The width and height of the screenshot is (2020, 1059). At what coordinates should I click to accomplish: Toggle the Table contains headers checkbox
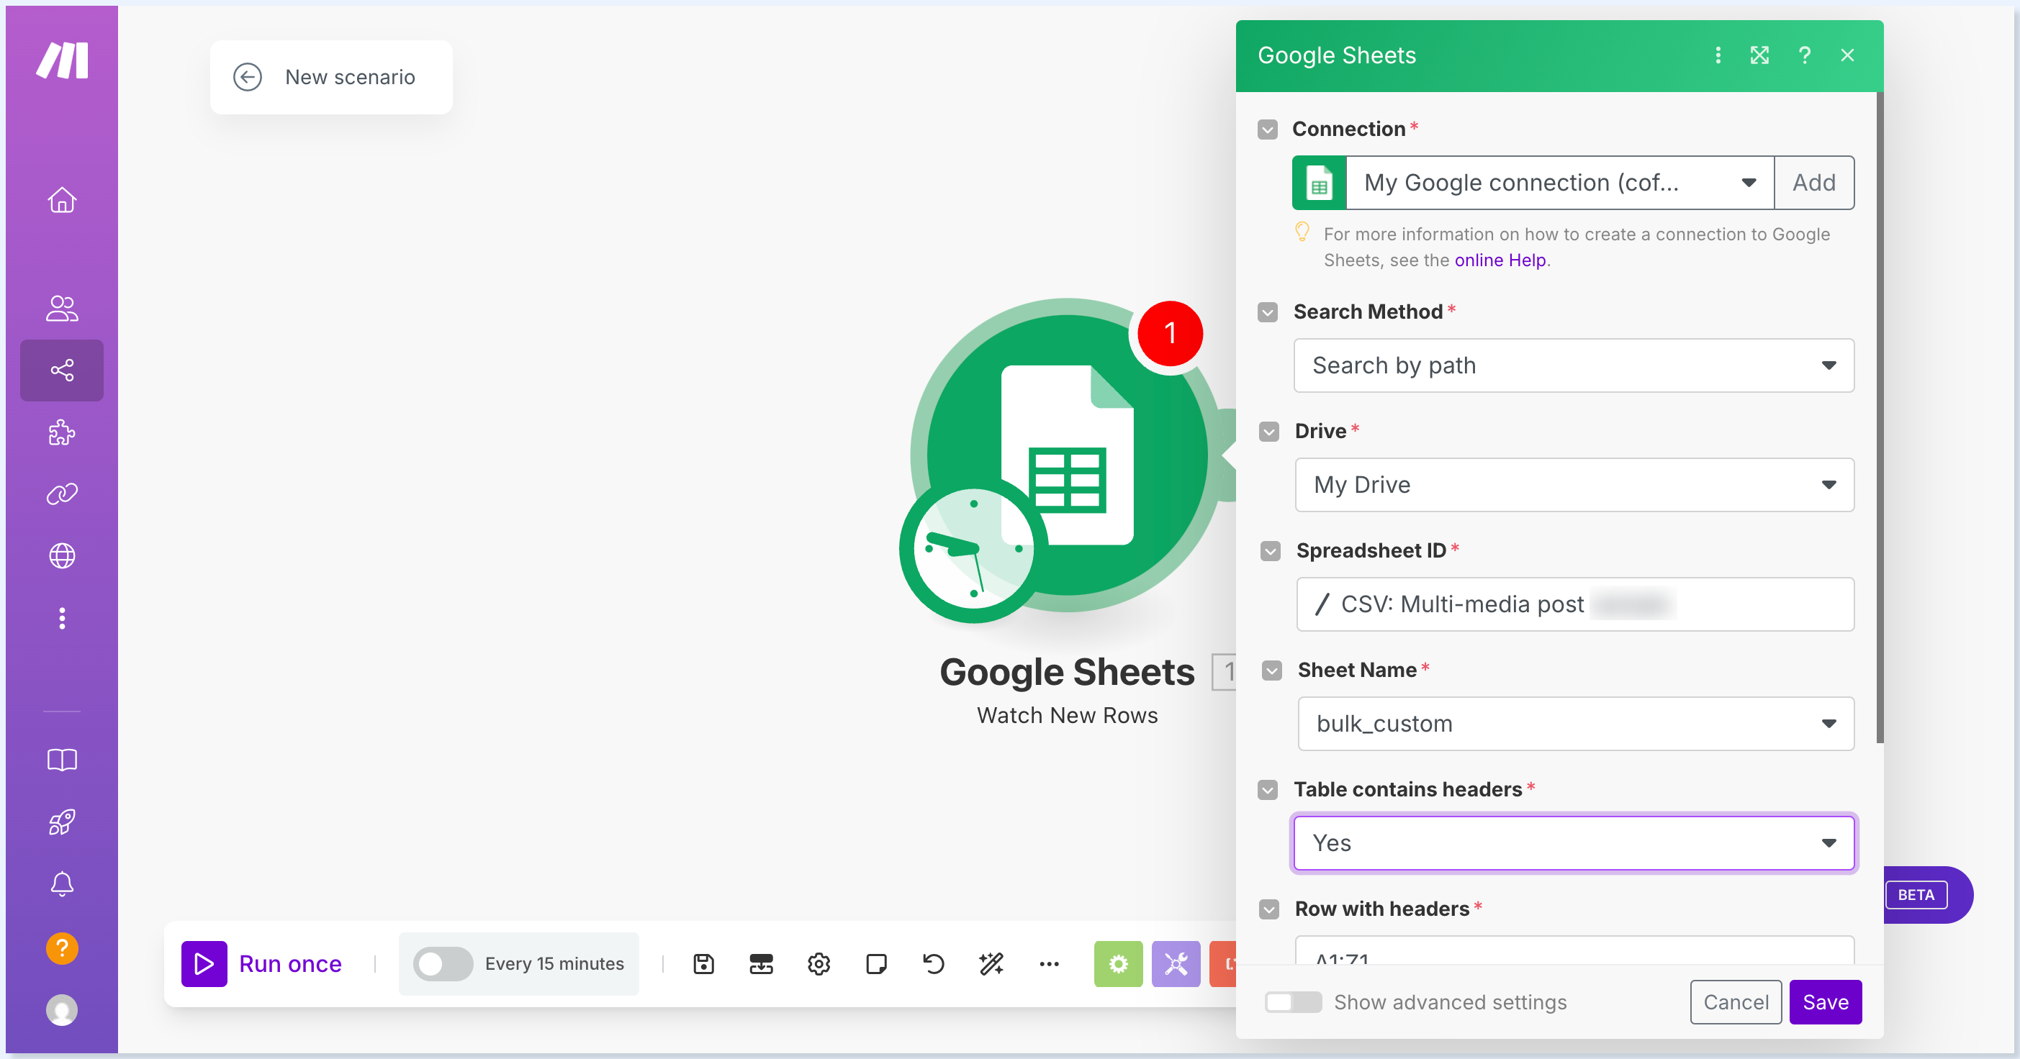pos(1267,789)
